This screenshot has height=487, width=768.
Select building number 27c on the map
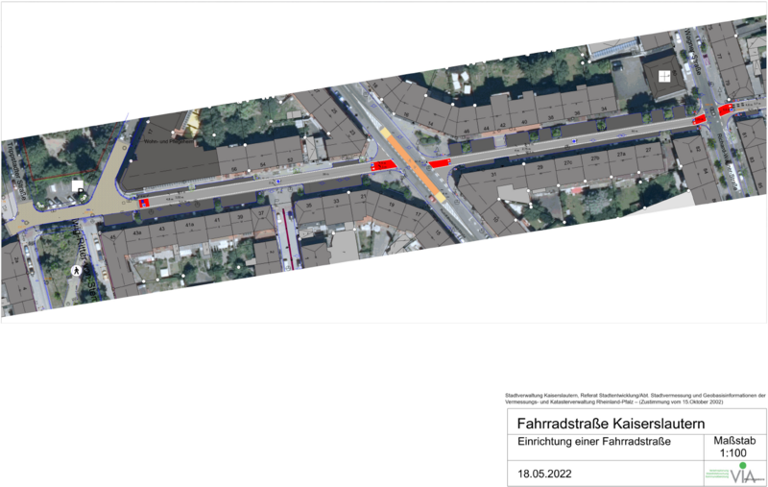(x=566, y=158)
